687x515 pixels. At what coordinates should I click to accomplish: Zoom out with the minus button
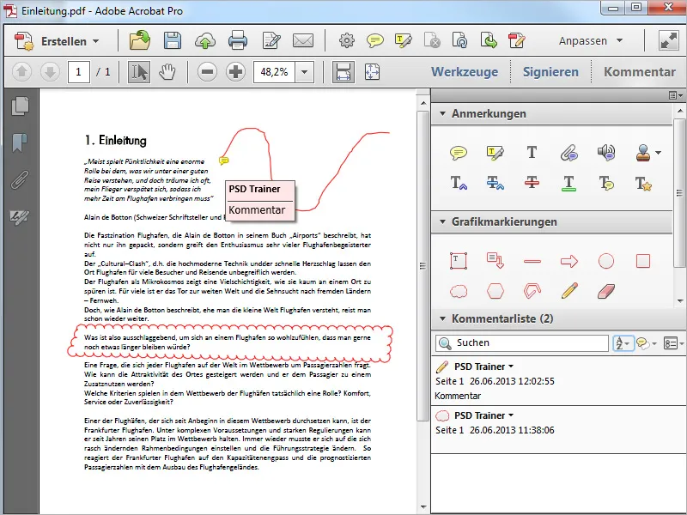[207, 72]
